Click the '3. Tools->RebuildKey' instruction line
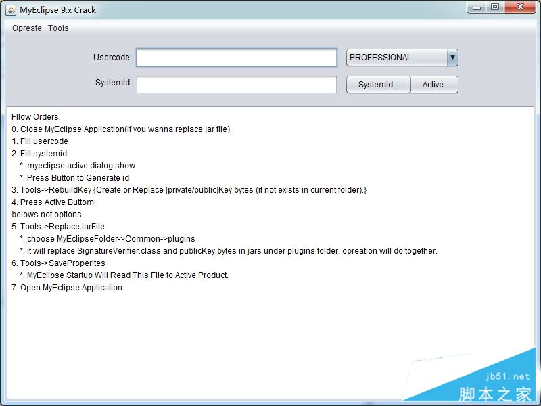 [189, 190]
